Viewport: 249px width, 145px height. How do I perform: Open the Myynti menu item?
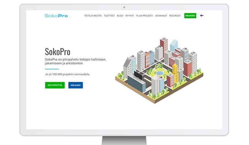point(130,16)
